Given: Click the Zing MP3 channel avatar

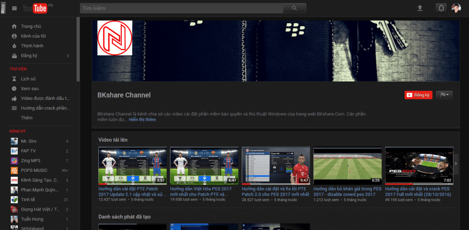Looking at the screenshot, I should (14, 161).
